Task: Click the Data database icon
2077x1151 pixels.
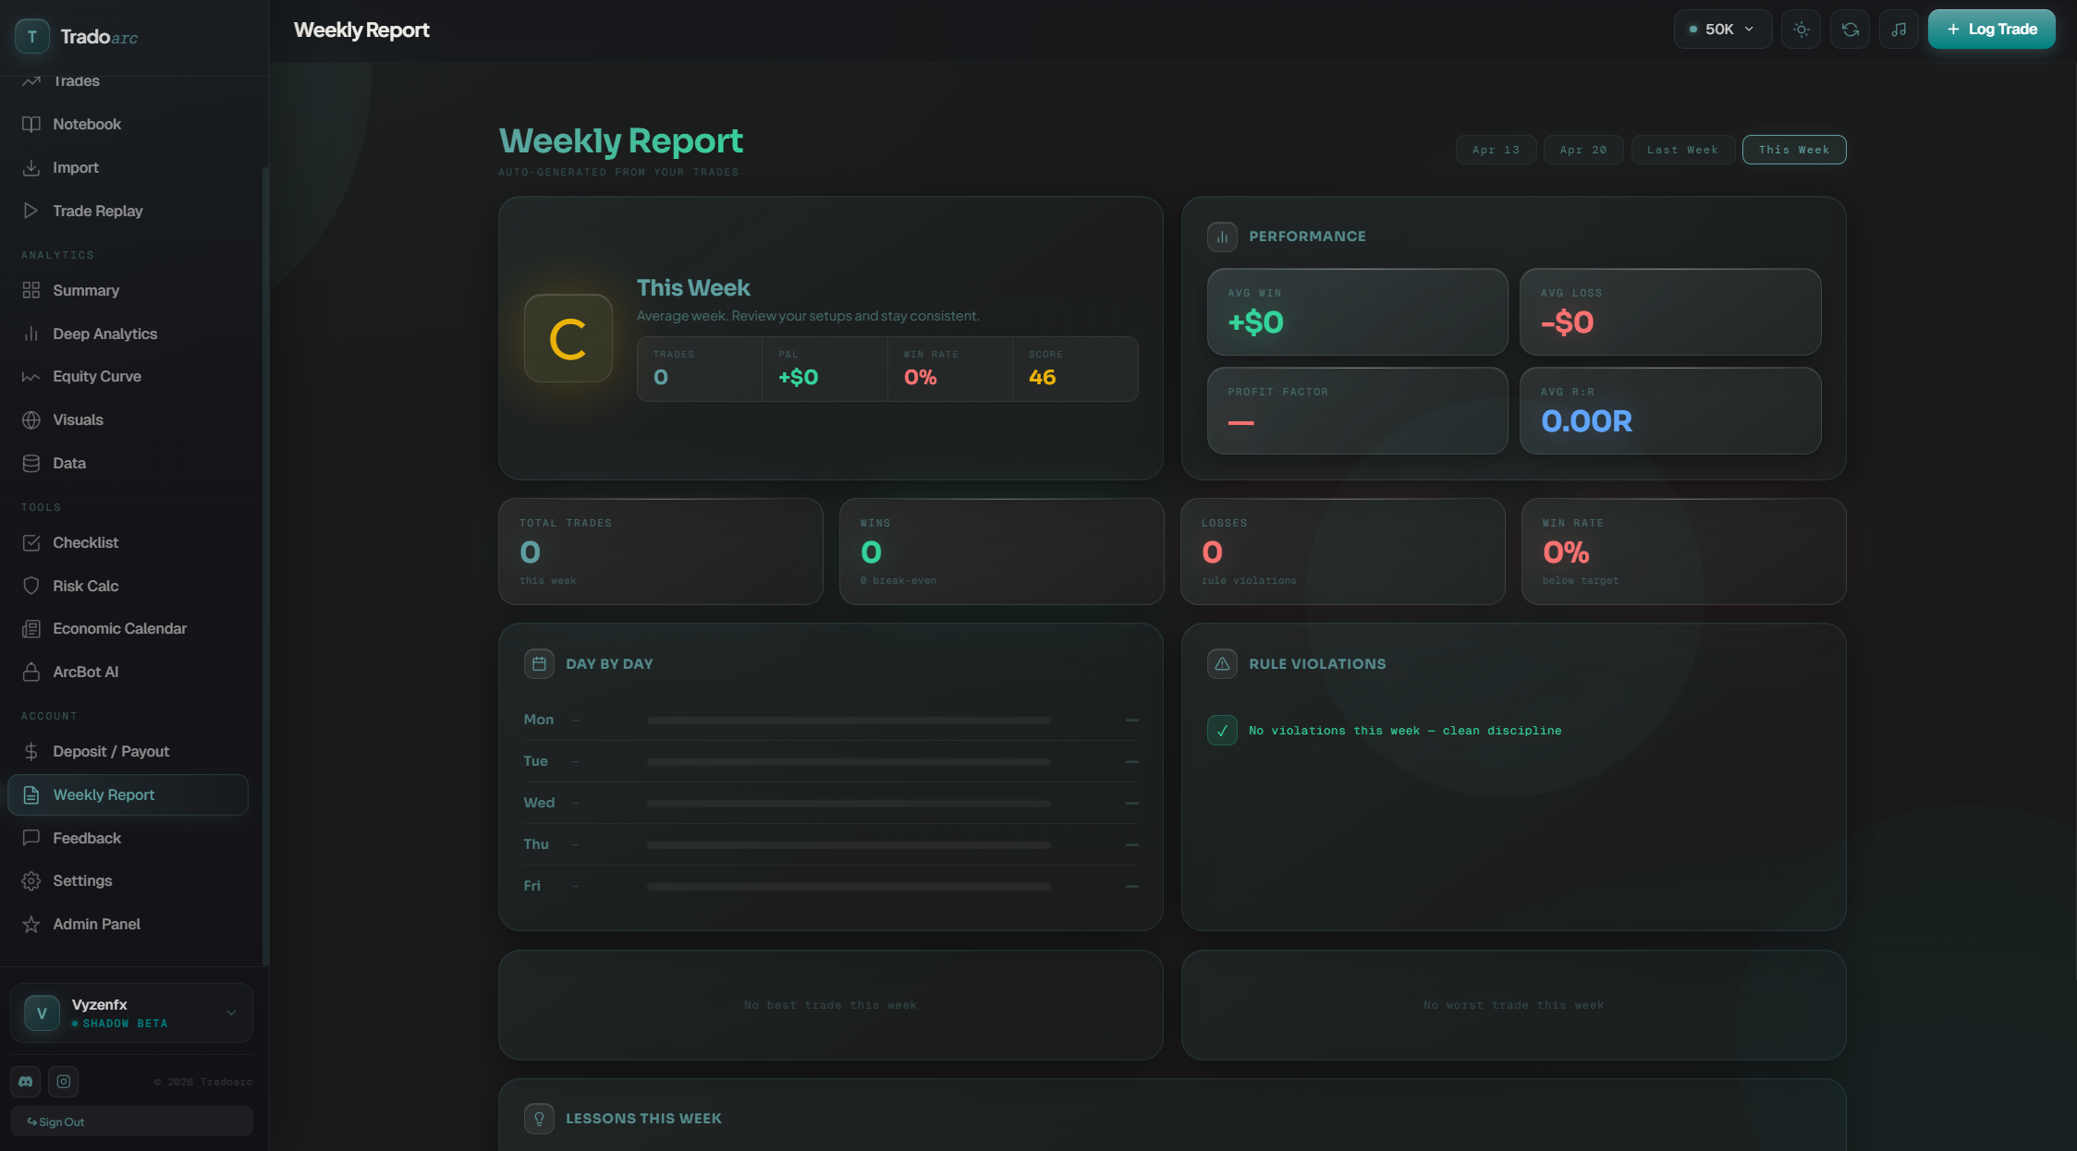Action: click(x=31, y=463)
